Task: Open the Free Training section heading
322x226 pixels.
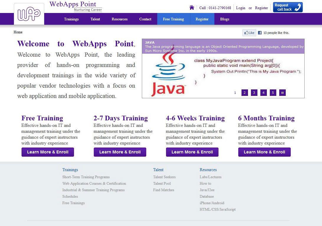Action: 42,118
